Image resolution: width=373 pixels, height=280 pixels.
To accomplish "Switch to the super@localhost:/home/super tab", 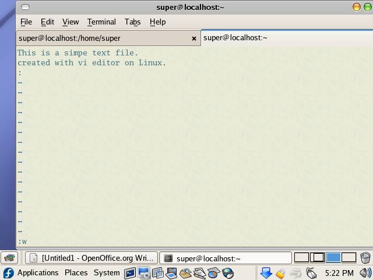I will (70, 38).
